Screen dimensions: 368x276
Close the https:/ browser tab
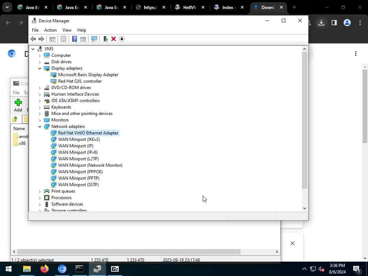click(164, 7)
